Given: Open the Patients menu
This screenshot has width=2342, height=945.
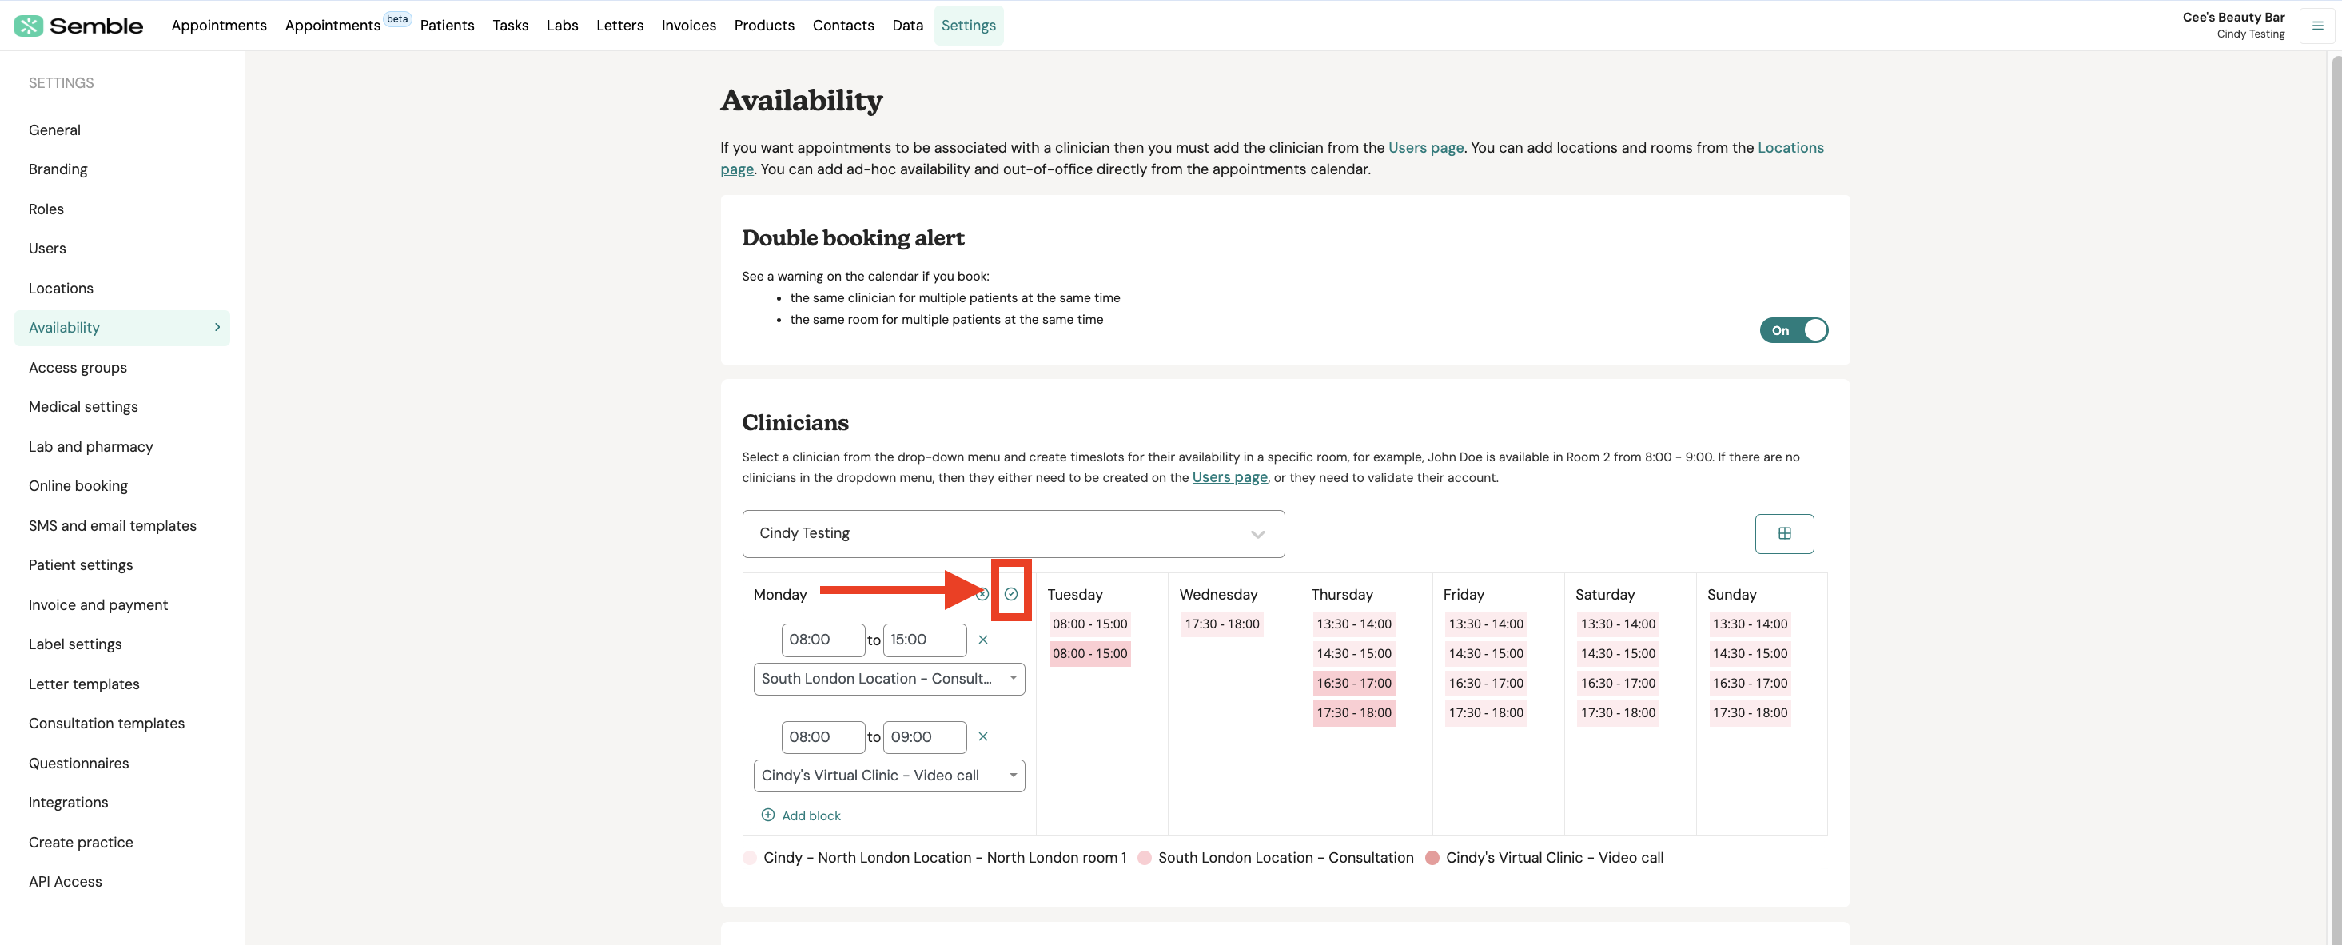Looking at the screenshot, I should click(446, 26).
